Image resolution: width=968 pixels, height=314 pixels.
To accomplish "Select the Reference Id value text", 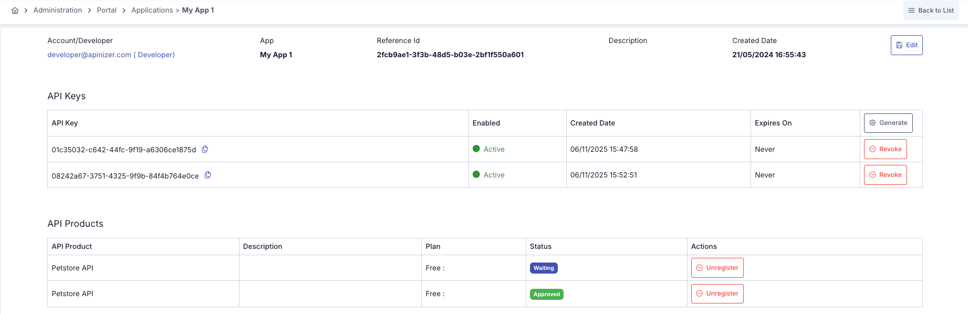I will click(450, 55).
